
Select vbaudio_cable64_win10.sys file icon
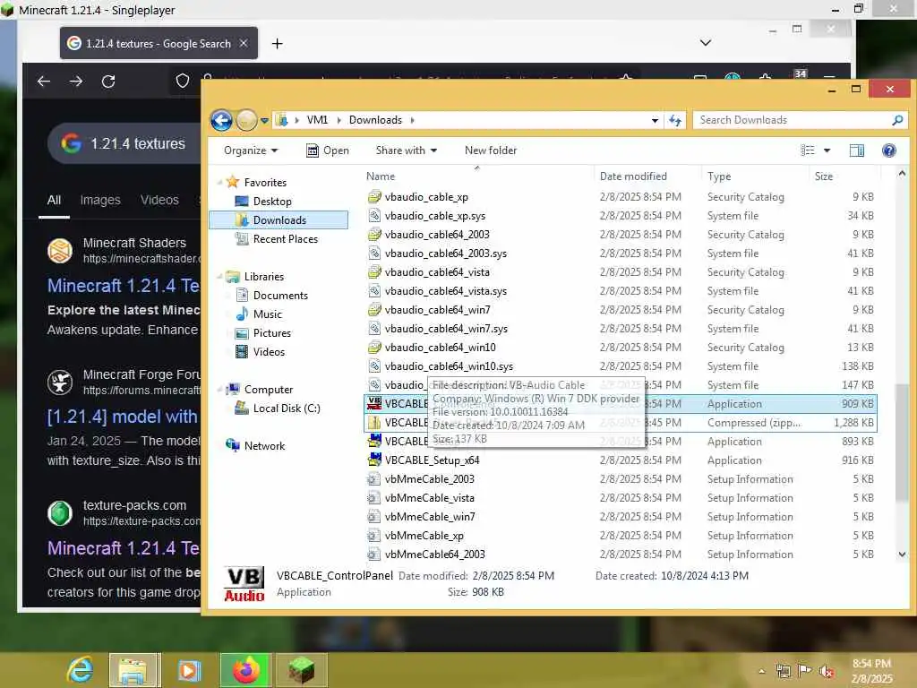[374, 366]
